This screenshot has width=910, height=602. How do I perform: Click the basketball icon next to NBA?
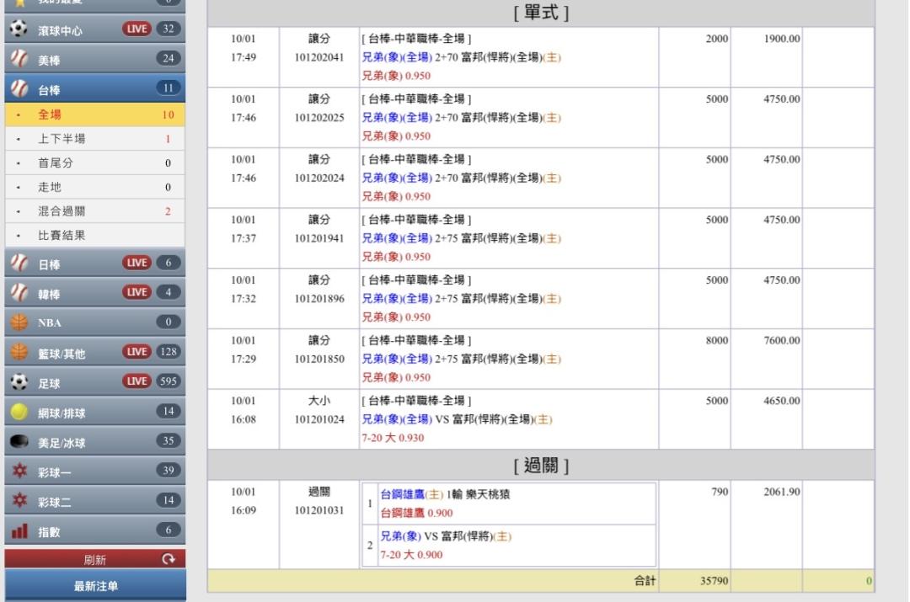[18, 322]
